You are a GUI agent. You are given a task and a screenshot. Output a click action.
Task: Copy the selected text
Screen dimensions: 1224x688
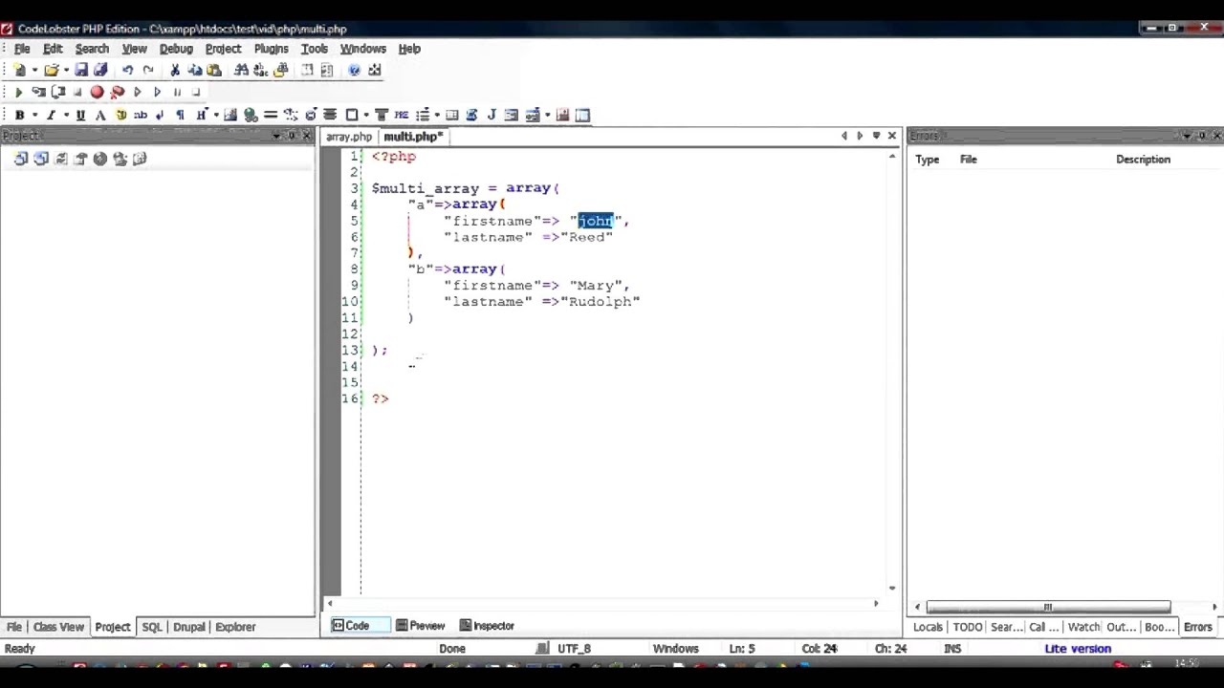click(194, 70)
